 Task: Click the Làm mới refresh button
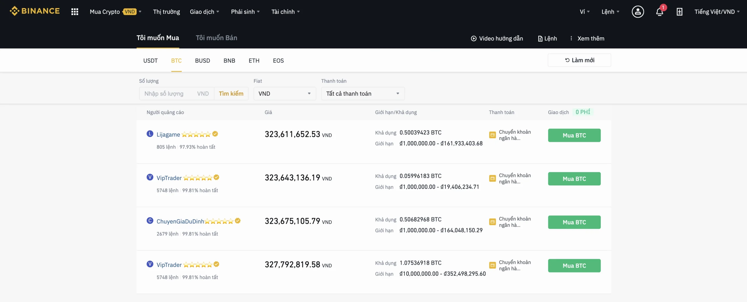[580, 60]
